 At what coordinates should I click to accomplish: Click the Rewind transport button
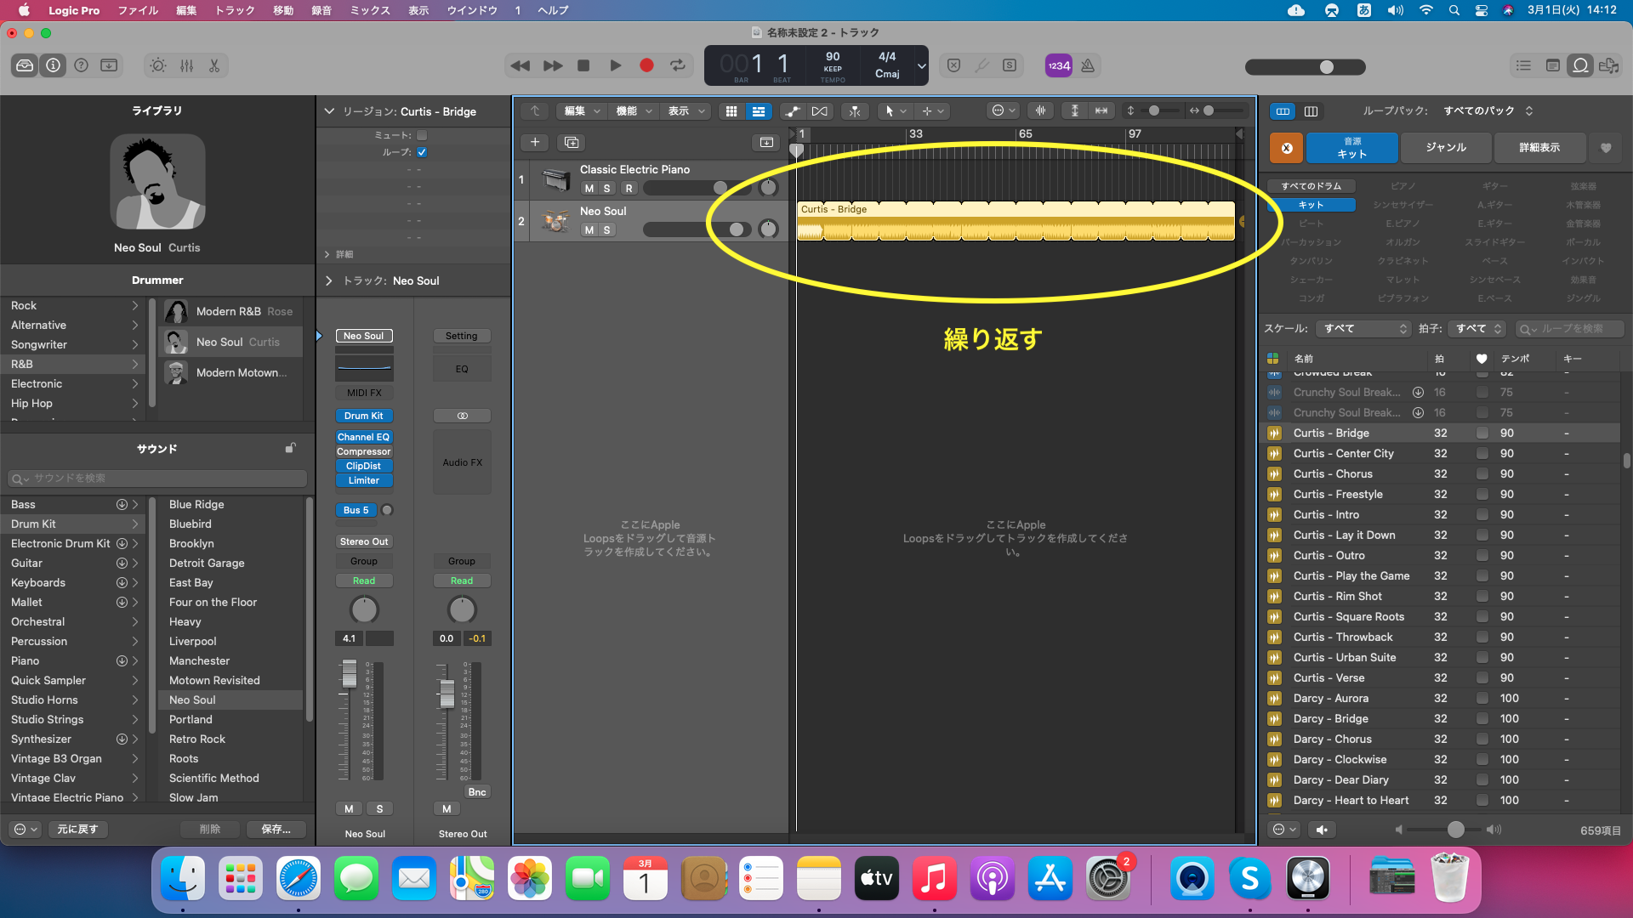521,65
